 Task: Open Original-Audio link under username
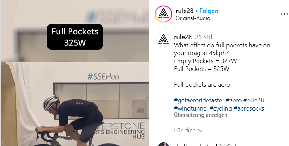(x=193, y=18)
